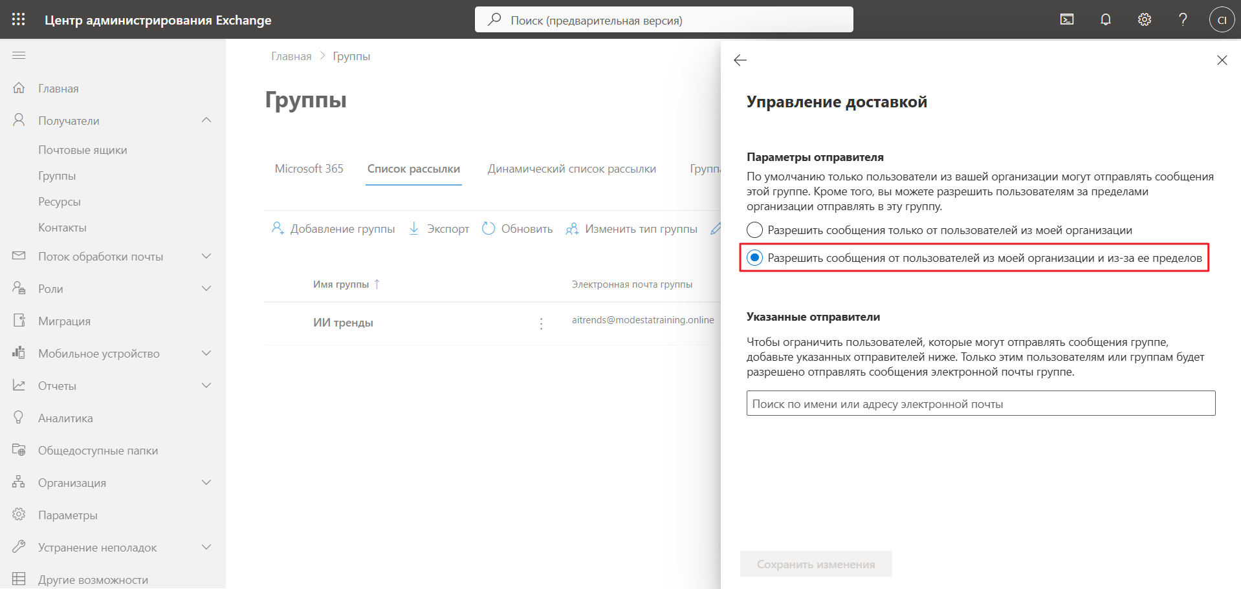This screenshot has height=589, width=1241.
Task: Sort by group name arrow icon
Action: tap(377, 284)
